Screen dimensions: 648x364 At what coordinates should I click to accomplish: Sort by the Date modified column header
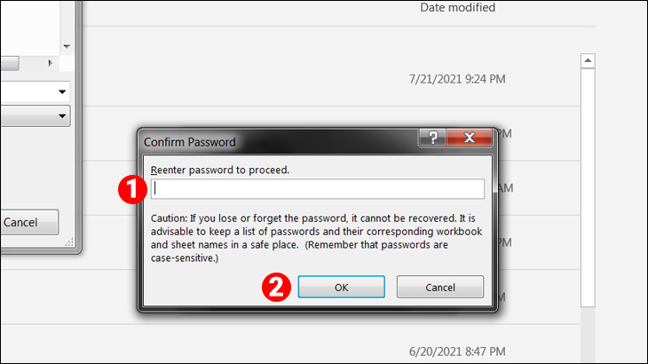(457, 7)
